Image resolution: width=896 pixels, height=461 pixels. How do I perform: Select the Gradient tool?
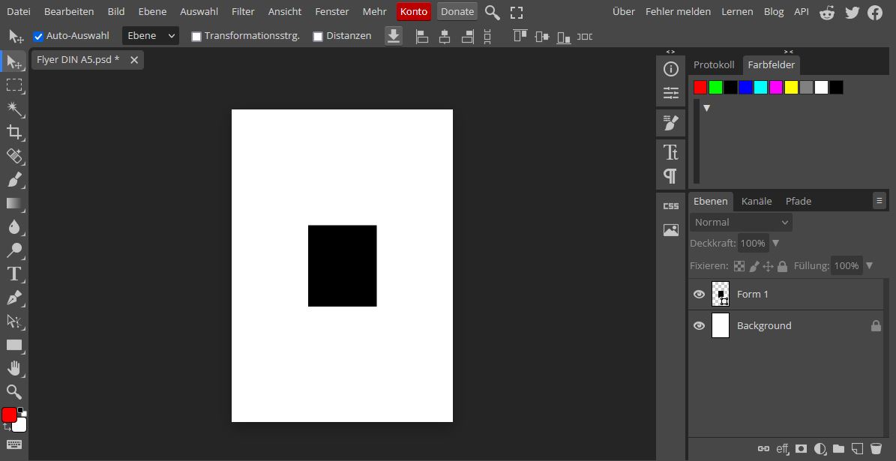(14, 203)
